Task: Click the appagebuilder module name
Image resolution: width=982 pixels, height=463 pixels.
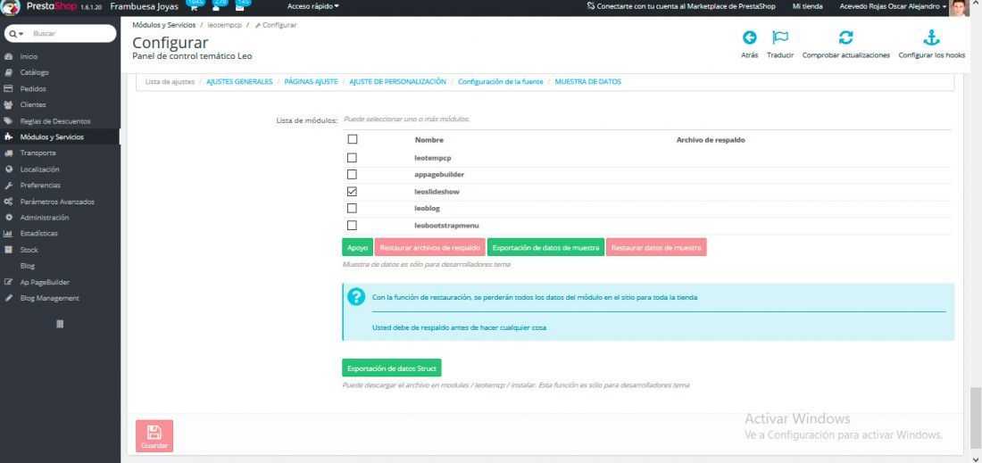Action: pos(439,175)
